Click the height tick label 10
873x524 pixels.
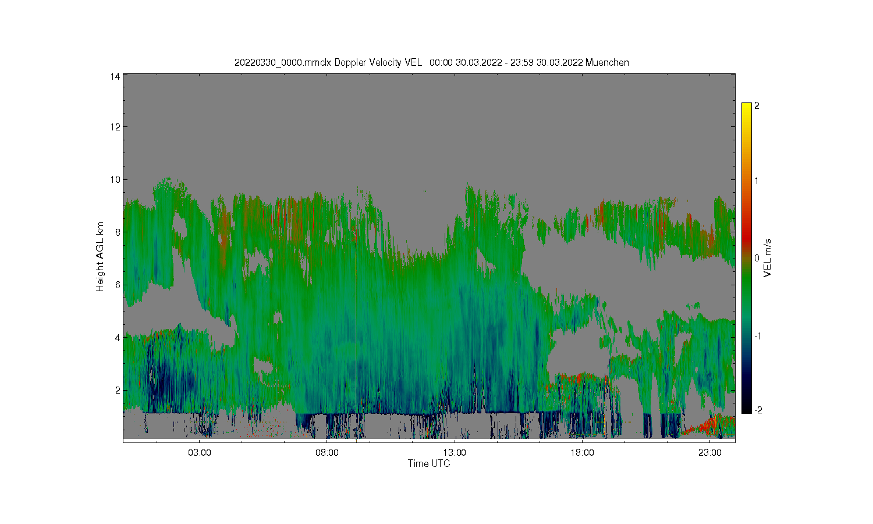click(x=115, y=179)
